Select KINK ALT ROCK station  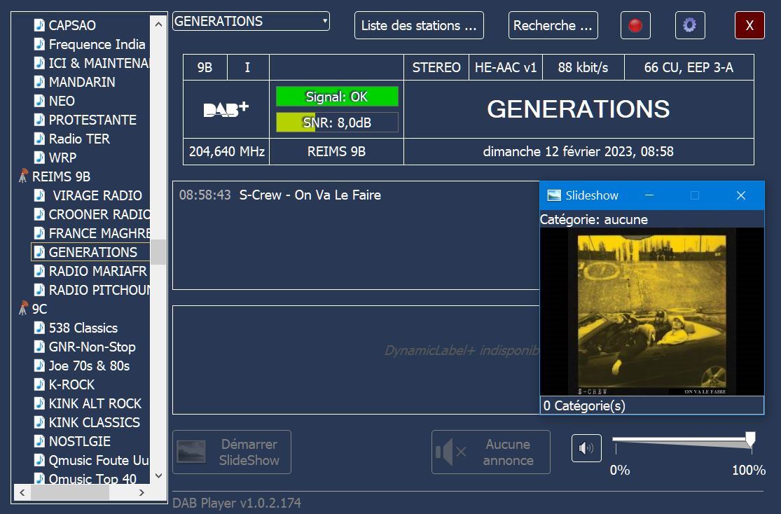95,403
